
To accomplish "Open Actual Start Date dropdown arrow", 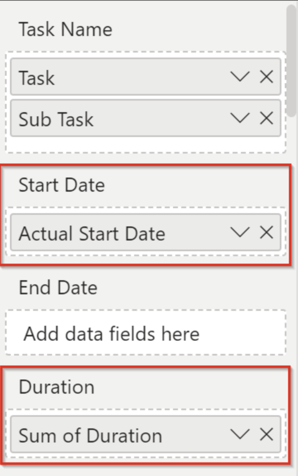I will [240, 233].
